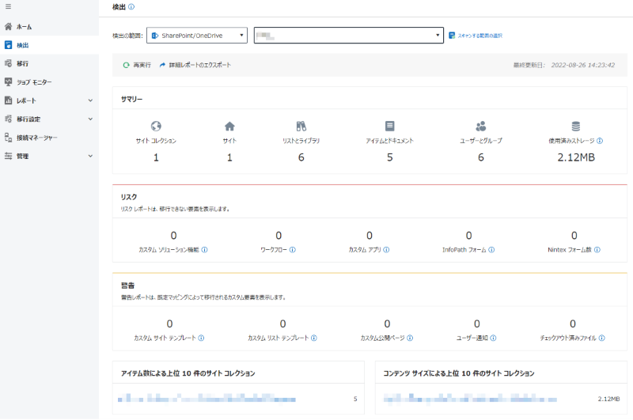Click the scan scope selection icon
The height and width of the screenshot is (420, 633).
(452, 36)
